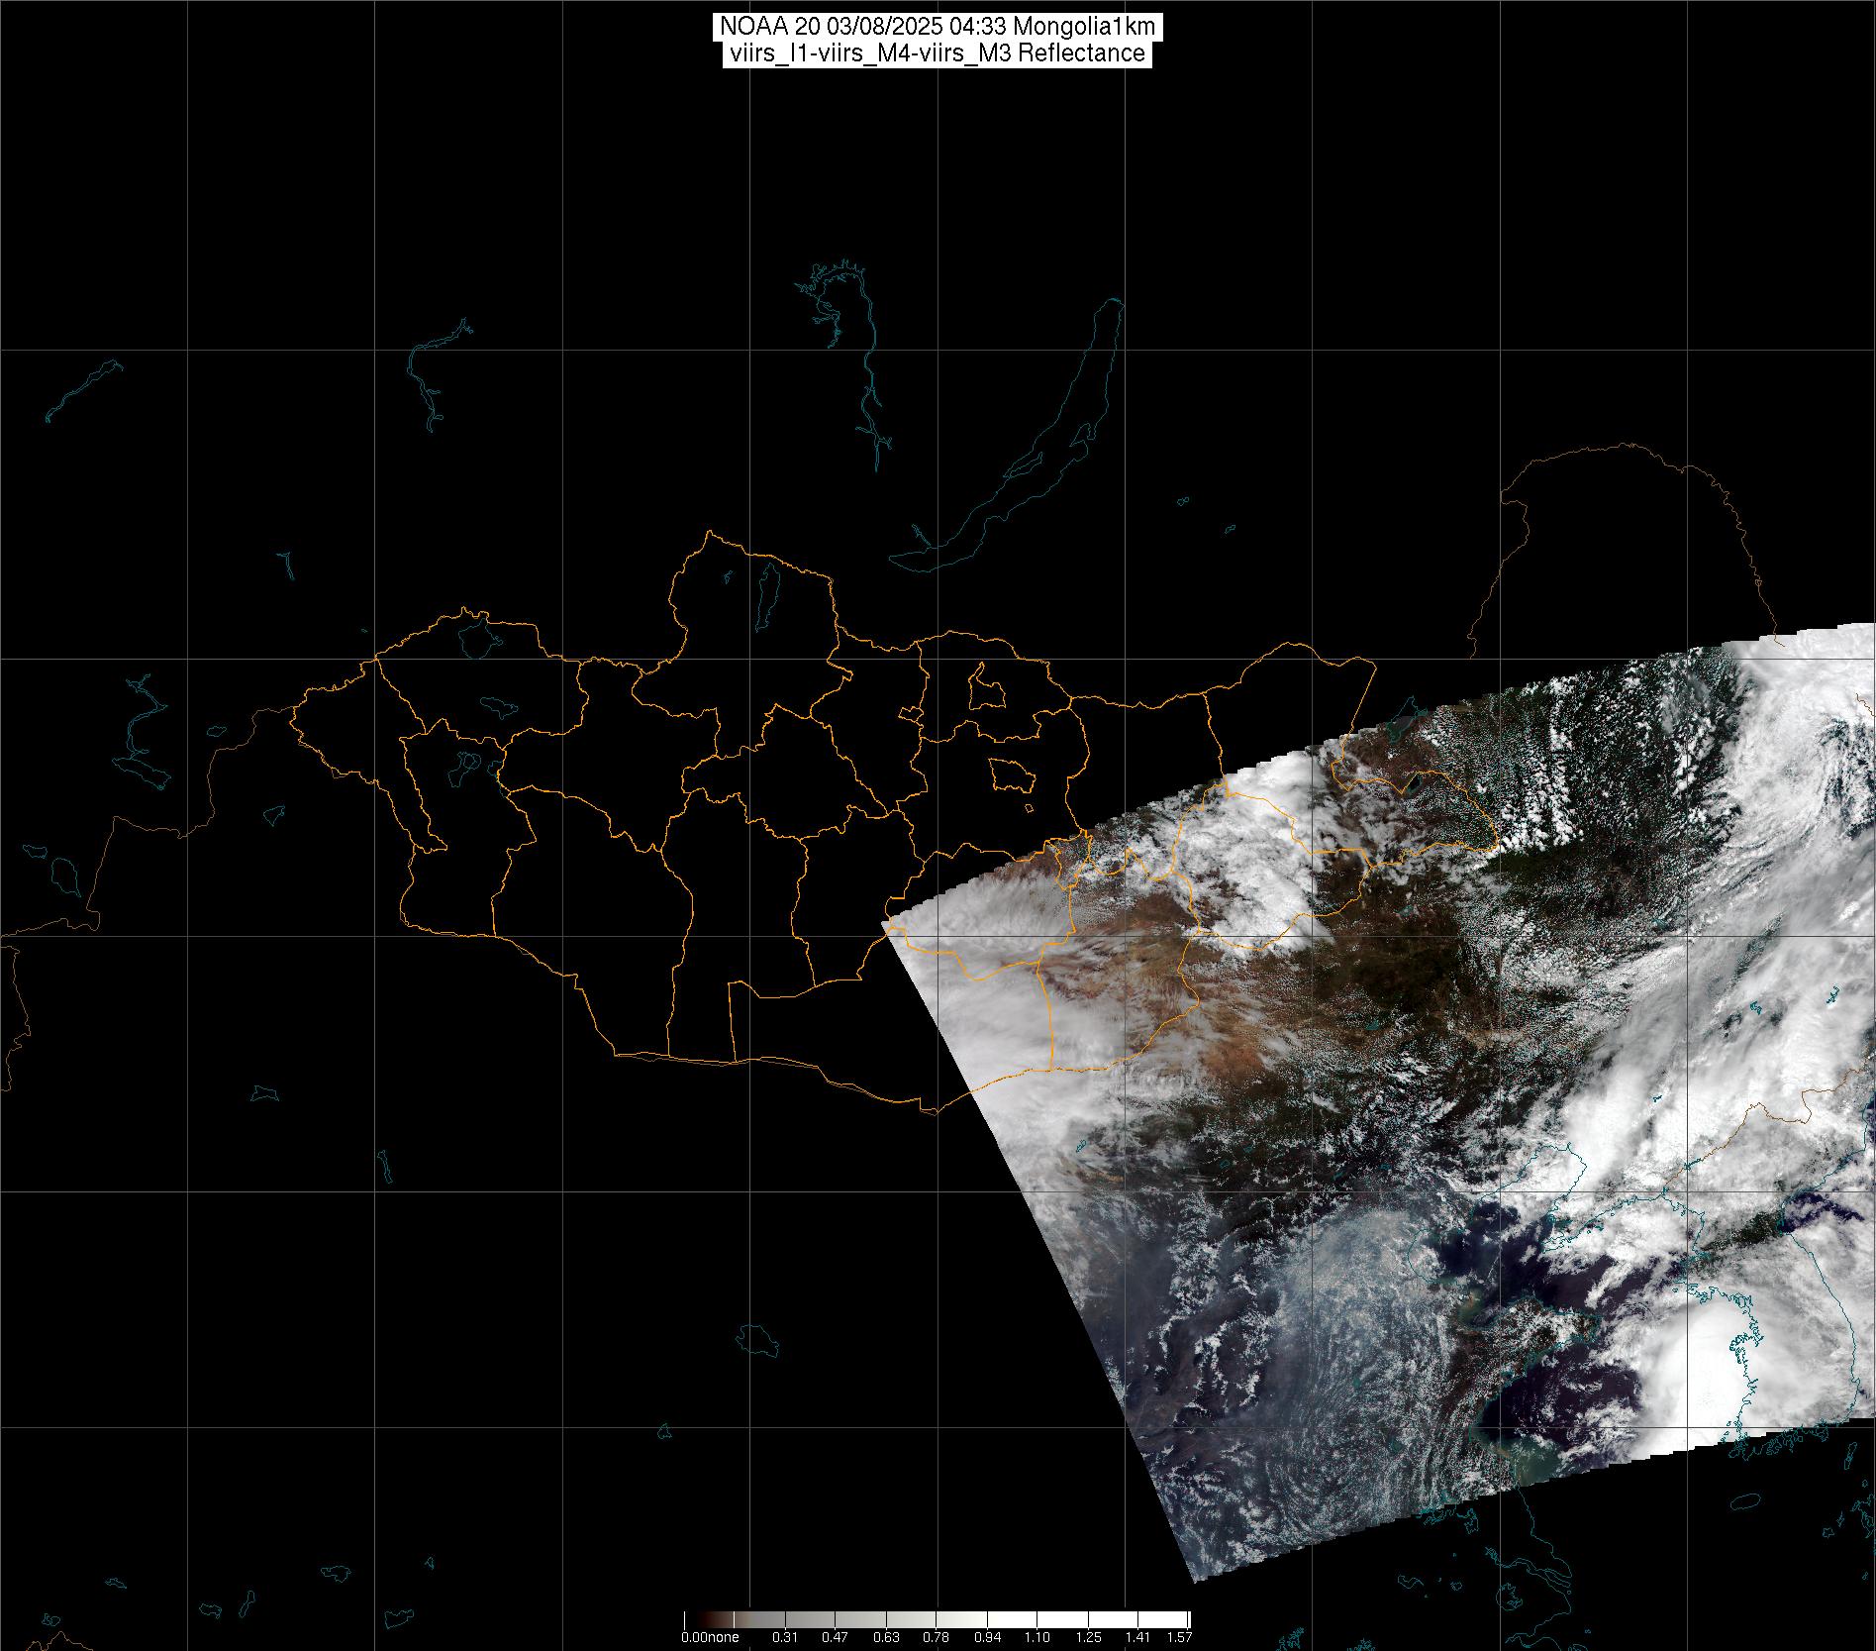
Task: Click the NOAA 20 title line
Action: pos(937,27)
